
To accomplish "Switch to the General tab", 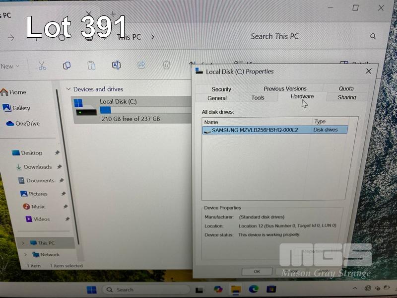I will pyautogui.click(x=217, y=98).
